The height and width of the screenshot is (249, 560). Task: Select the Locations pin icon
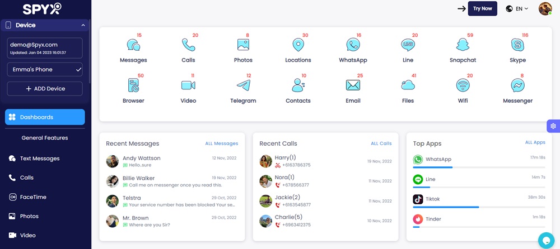(x=298, y=45)
